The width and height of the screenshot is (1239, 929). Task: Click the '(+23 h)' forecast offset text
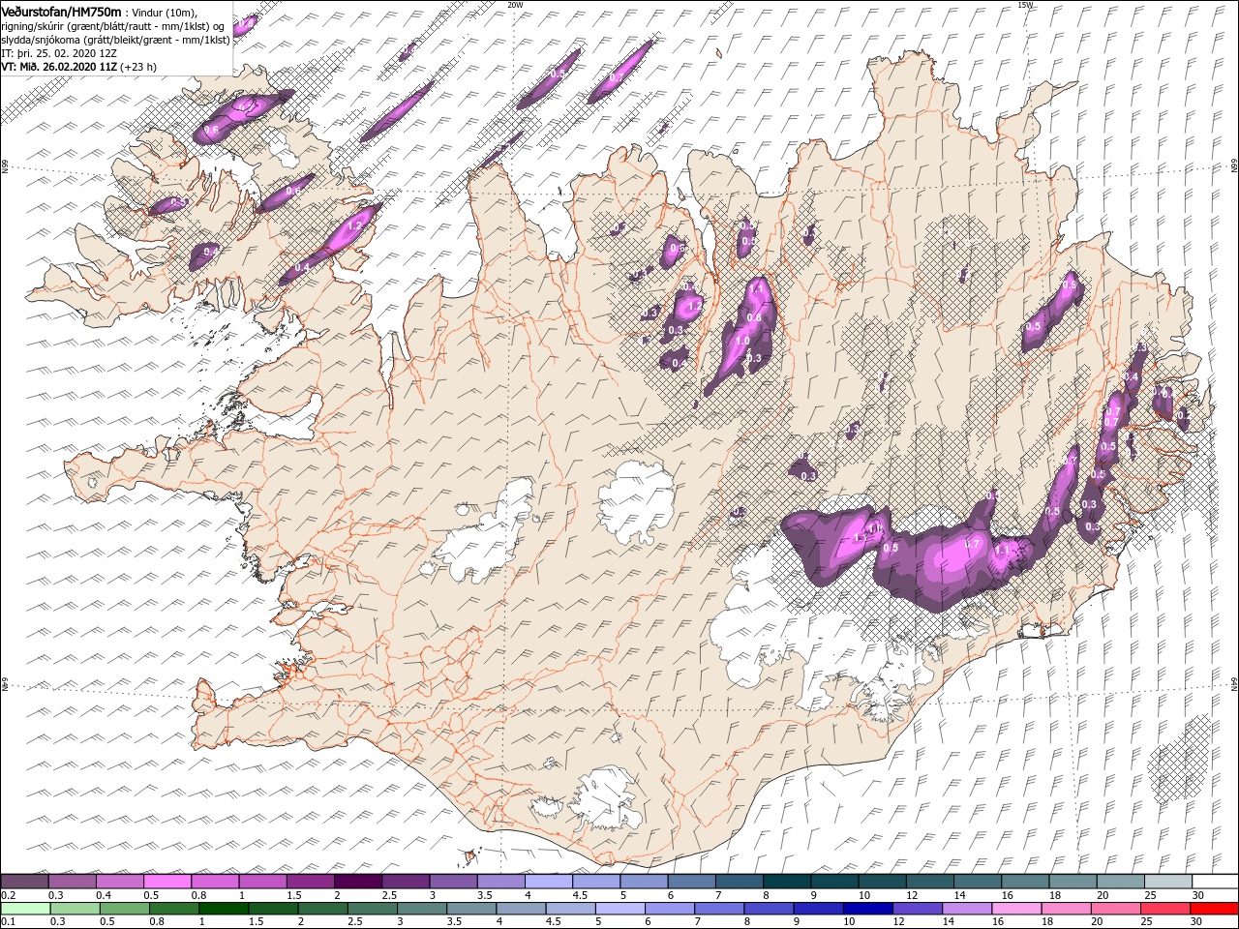pyautogui.click(x=138, y=67)
